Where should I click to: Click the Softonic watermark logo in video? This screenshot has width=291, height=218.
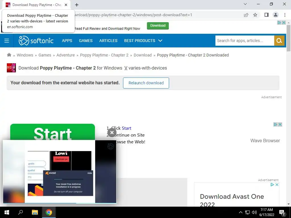point(111,146)
